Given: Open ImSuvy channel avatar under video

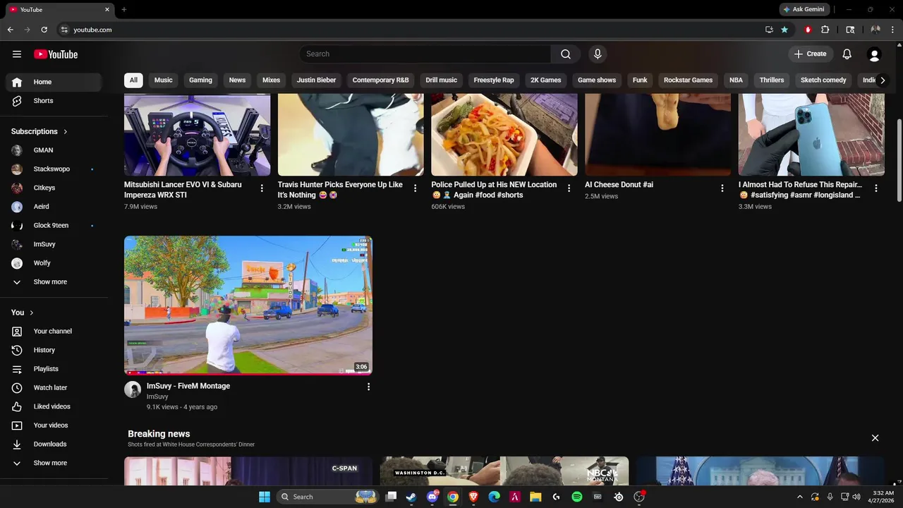Looking at the screenshot, I should [x=133, y=389].
